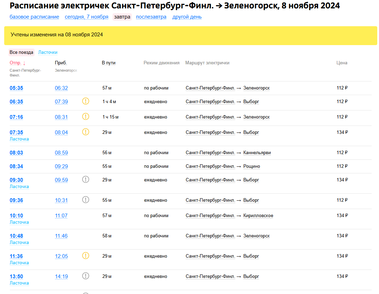Click arrival time 09:29

coord(62,166)
